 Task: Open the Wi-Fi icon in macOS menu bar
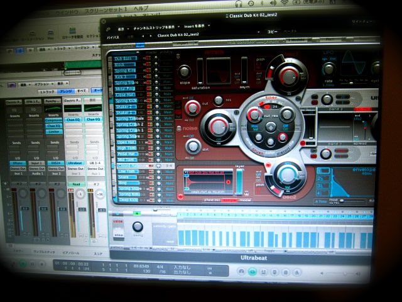(x=285, y=3)
